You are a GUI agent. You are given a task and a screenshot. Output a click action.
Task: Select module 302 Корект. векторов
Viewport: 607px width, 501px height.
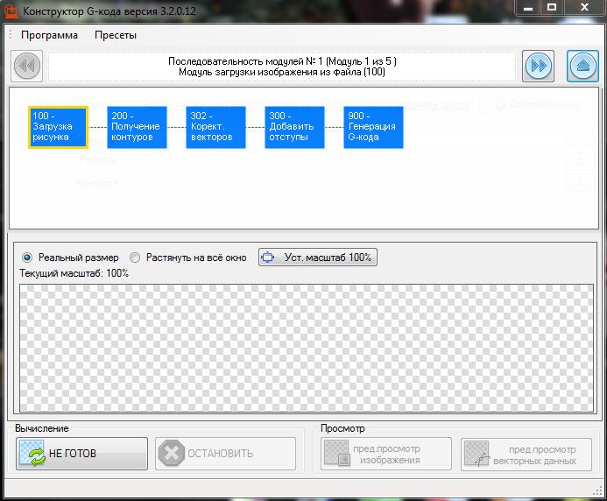coord(215,127)
